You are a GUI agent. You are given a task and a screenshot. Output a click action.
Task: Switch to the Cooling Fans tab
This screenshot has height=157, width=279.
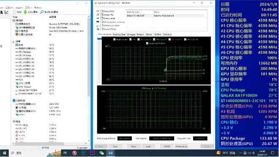(119, 35)
